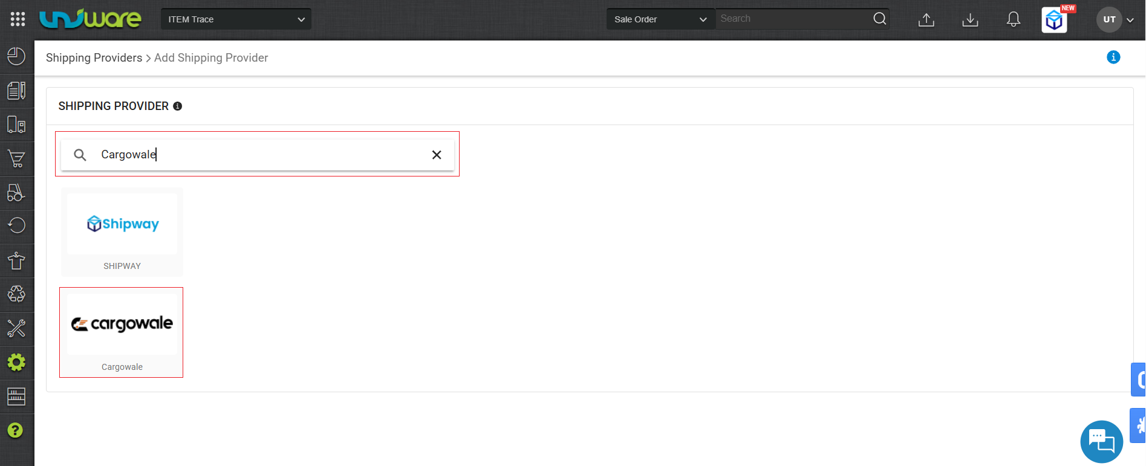
Task: Open the upload (import) icon
Action: pos(926,19)
